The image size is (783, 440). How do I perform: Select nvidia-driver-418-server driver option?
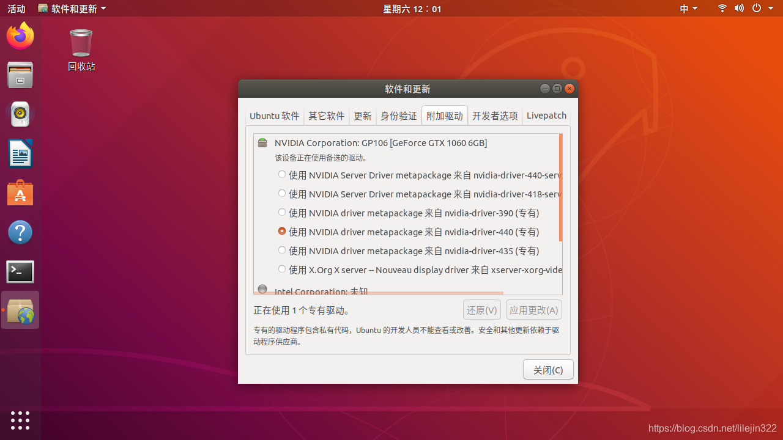click(x=420, y=194)
